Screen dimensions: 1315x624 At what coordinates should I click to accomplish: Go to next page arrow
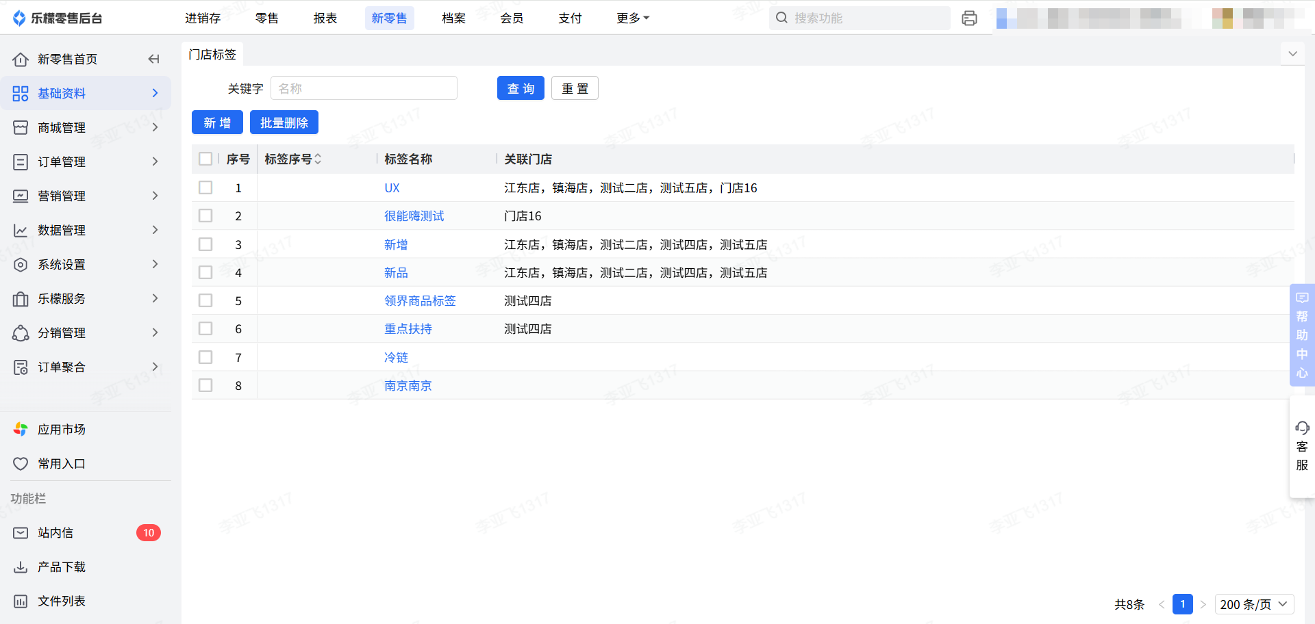[1203, 604]
